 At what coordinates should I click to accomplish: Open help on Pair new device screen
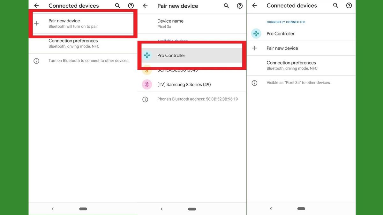point(240,6)
